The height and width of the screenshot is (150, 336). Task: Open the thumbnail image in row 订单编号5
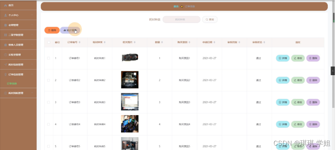pyautogui.click(x=129, y=144)
